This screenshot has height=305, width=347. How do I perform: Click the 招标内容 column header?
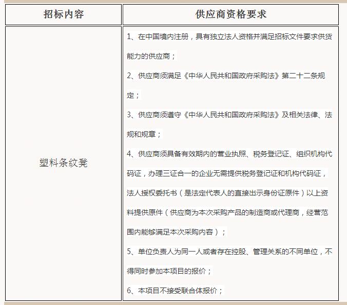[63, 14]
